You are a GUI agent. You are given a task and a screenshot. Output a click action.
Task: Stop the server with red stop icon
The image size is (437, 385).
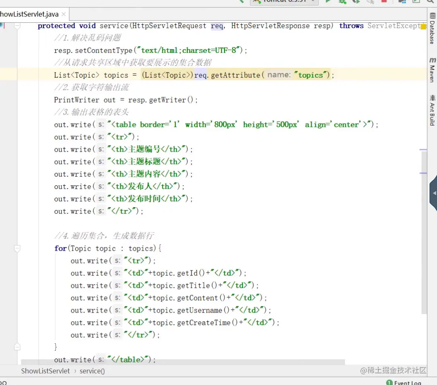click(x=384, y=1)
